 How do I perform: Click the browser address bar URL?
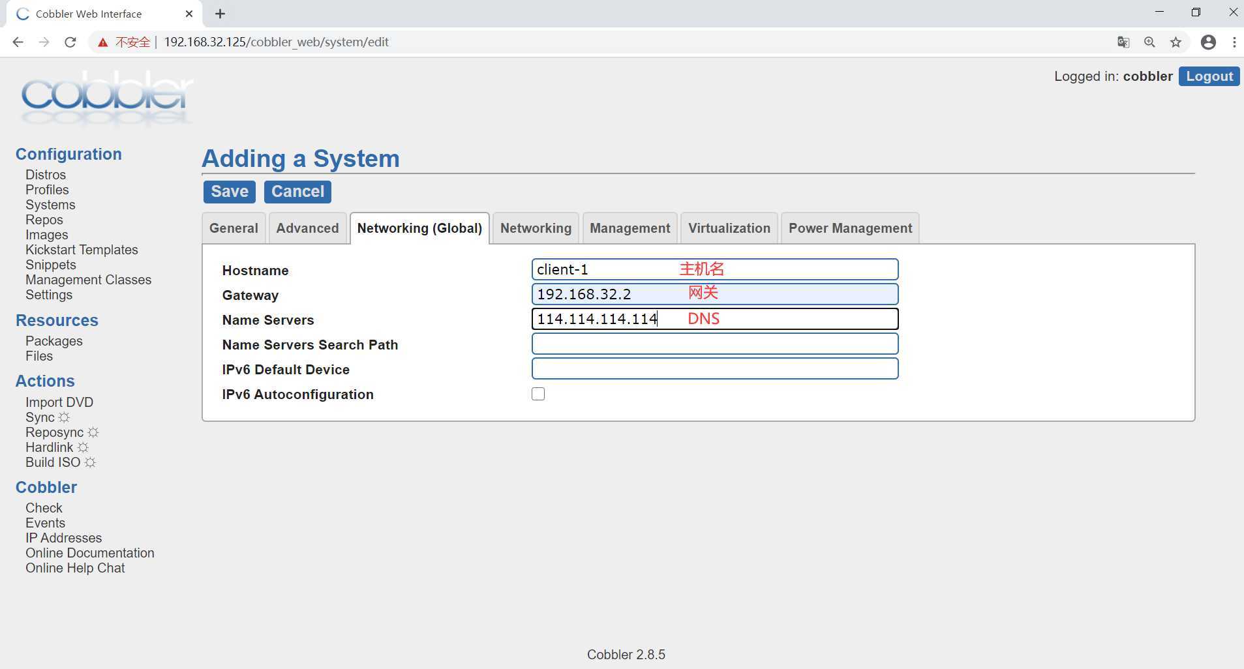click(276, 42)
